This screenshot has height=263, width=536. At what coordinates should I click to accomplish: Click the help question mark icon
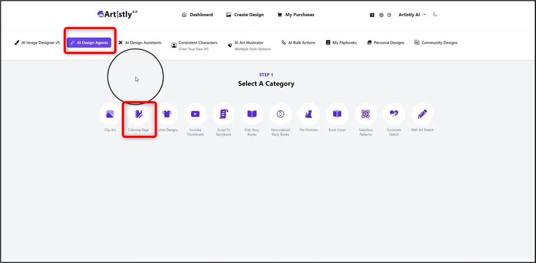pos(389,15)
